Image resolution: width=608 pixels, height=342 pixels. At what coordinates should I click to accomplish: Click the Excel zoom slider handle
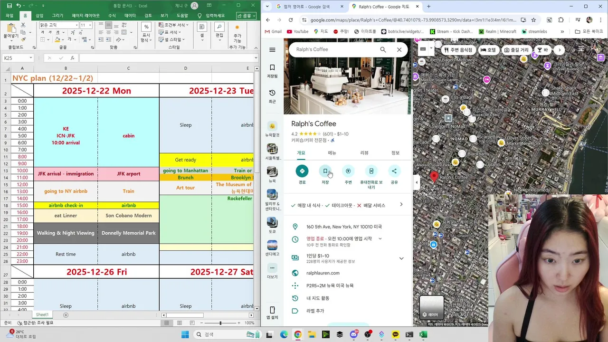click(220, 323)
